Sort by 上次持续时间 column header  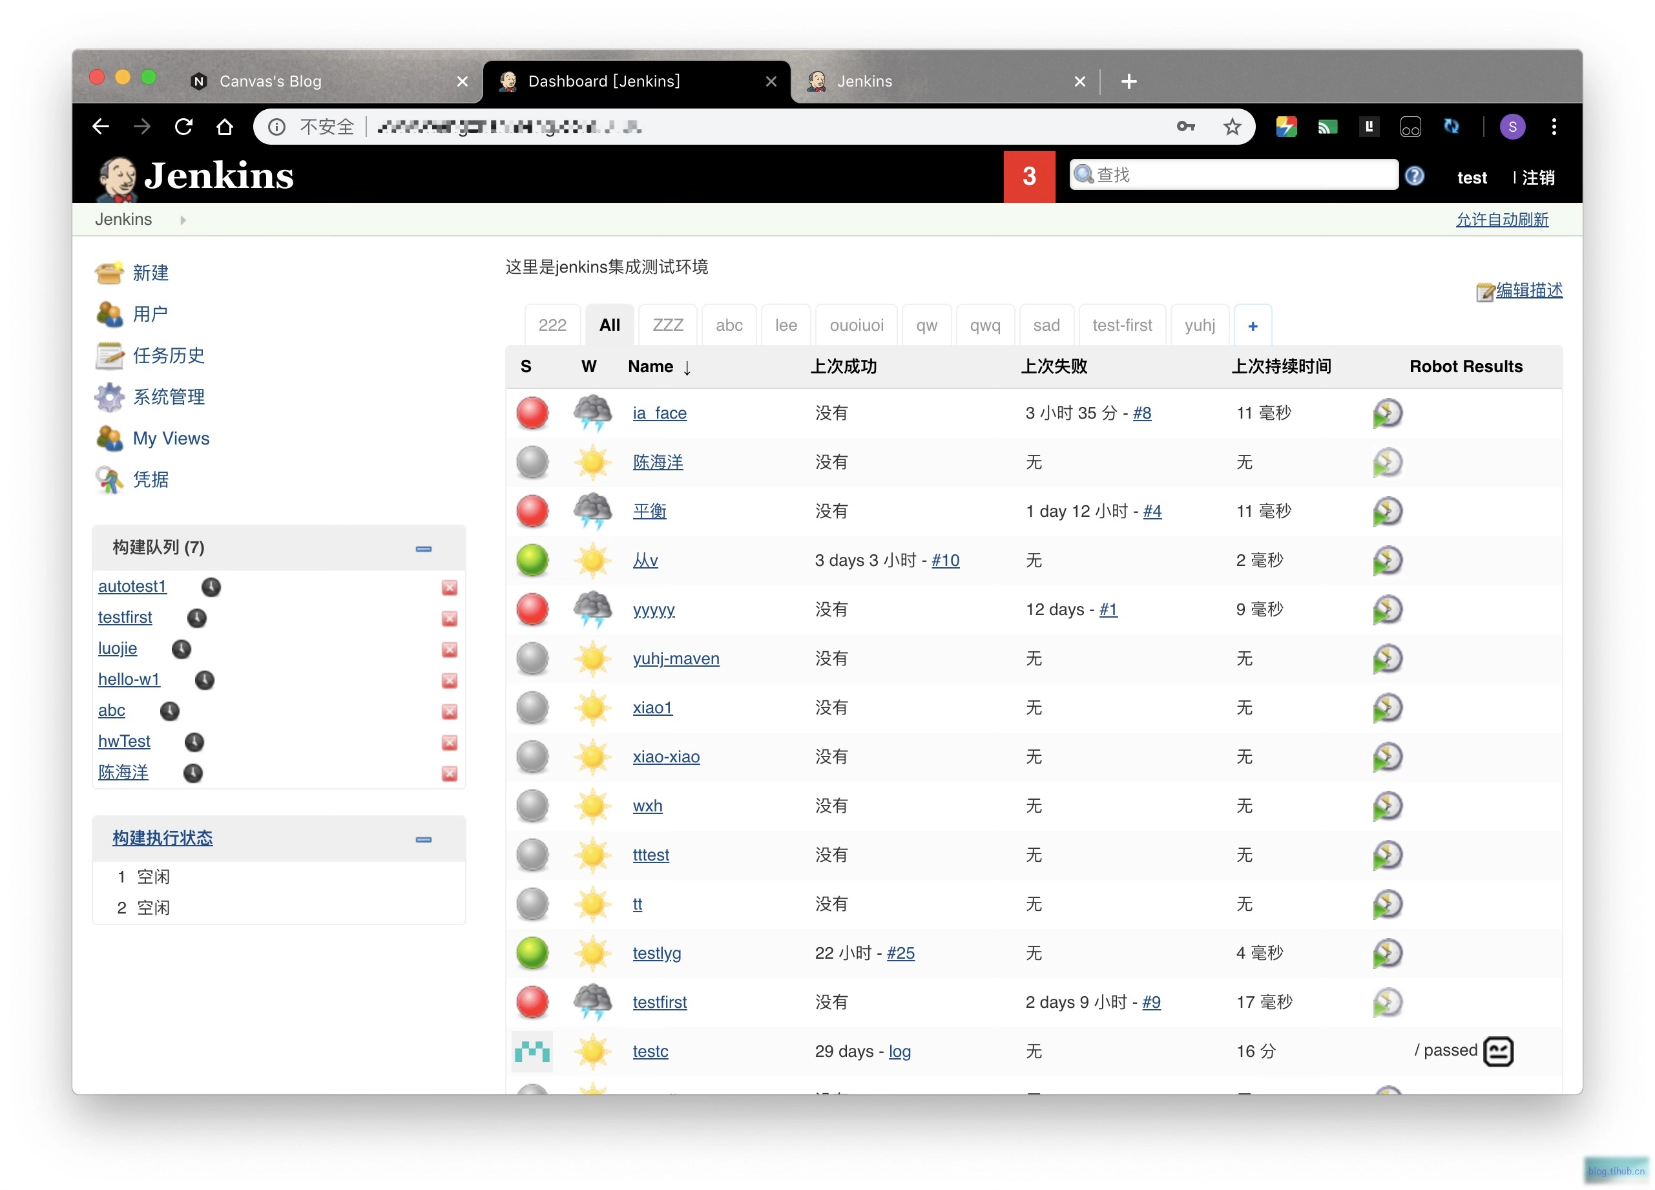tap(1282, 366)
